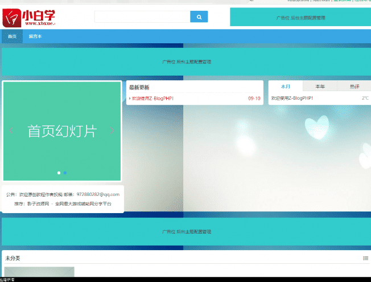Screen dimensions: 371x282
Task: Open 全网最大游戏辅助网分享平台 link
Action: [83, 203]
